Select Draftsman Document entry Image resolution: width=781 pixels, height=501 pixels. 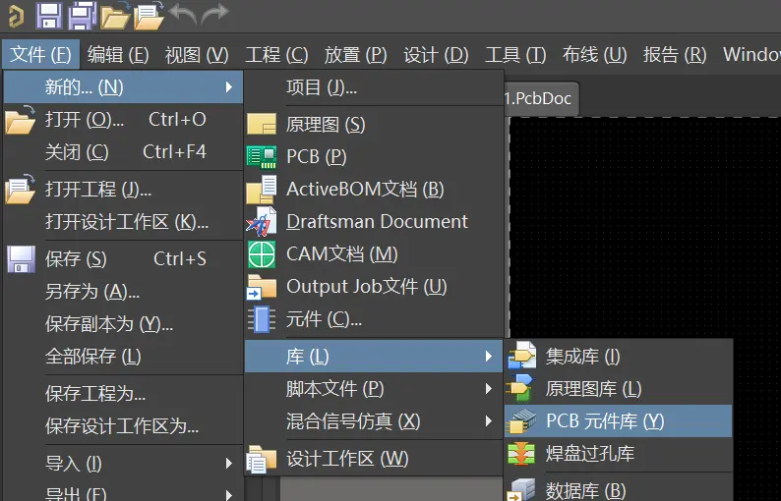(374, 221)
